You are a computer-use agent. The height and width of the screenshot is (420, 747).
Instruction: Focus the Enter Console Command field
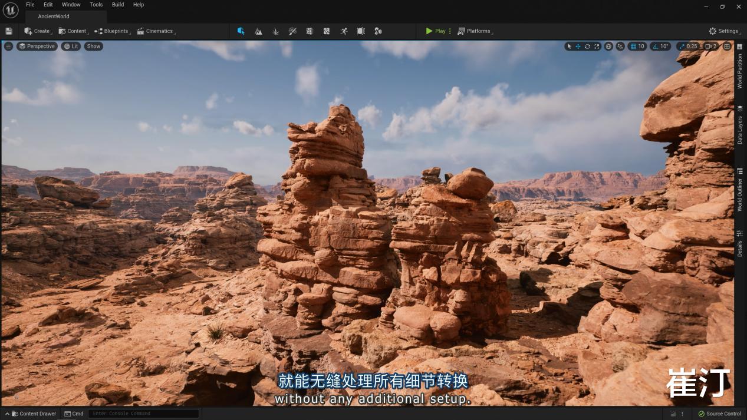coord(143,414)
